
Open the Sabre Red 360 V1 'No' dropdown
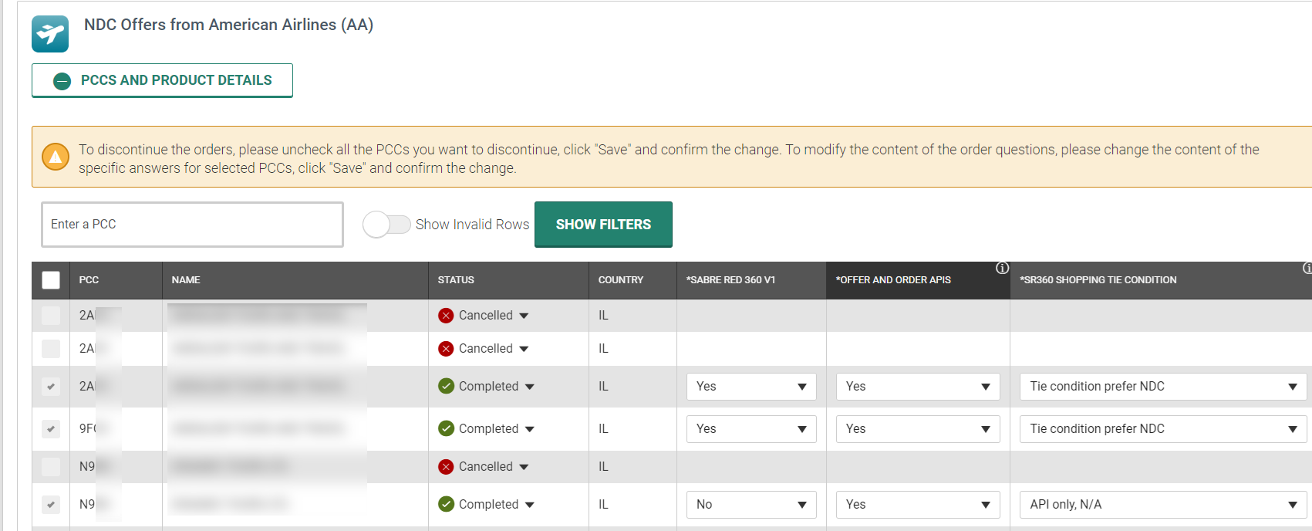tap(751, 505)
